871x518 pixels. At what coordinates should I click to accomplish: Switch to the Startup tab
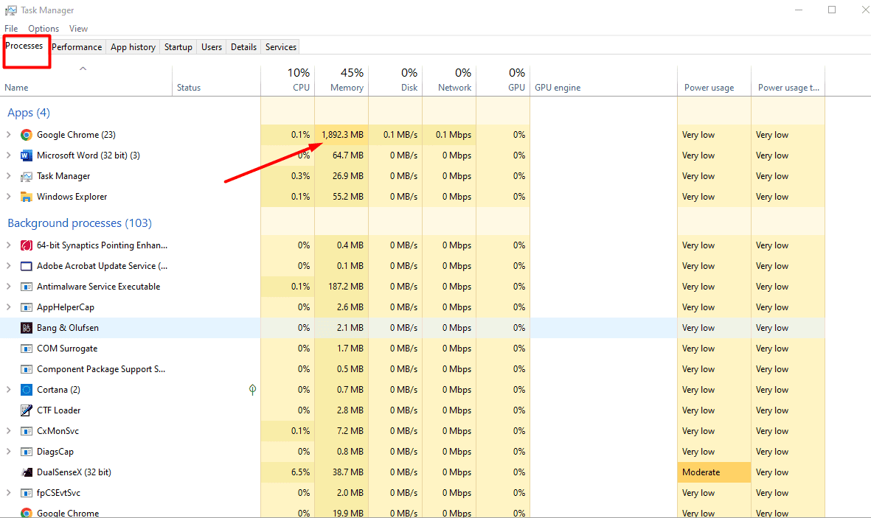tap(178, 46)
